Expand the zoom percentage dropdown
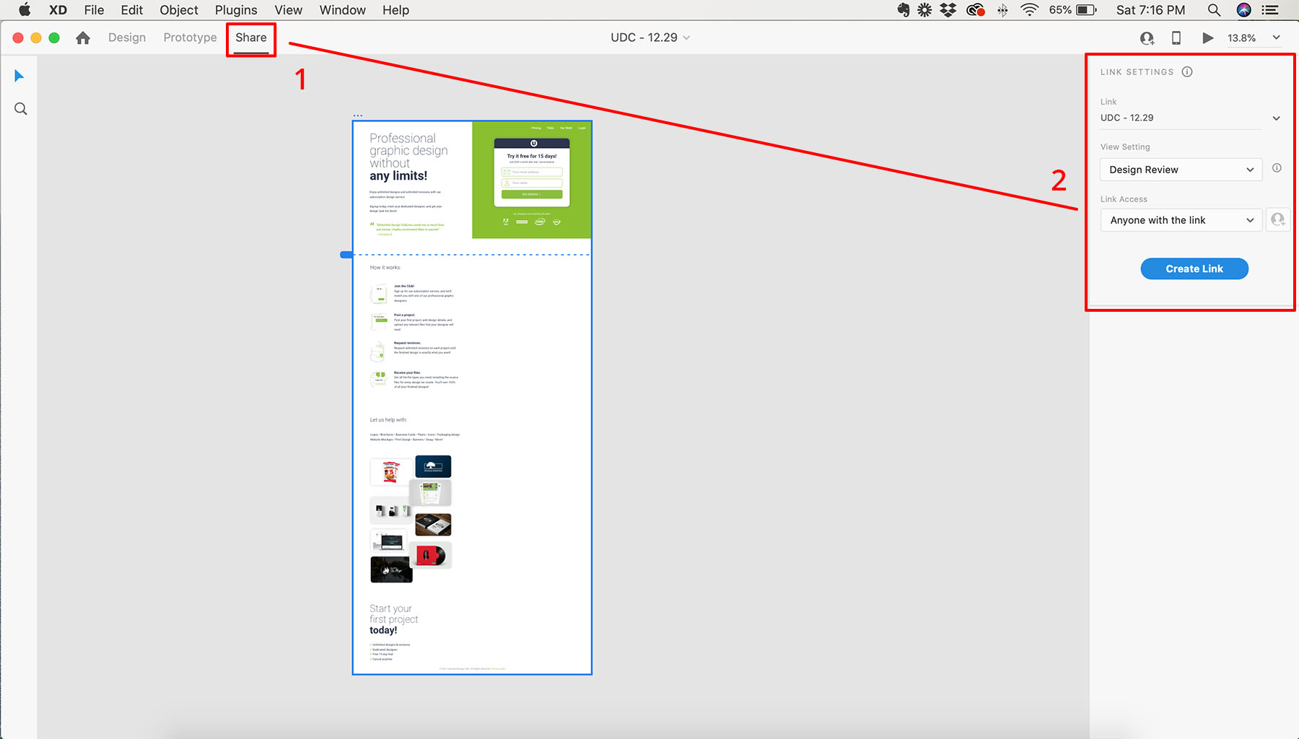Viewport: 1299px width, 739px height. tap(1276, 38)
